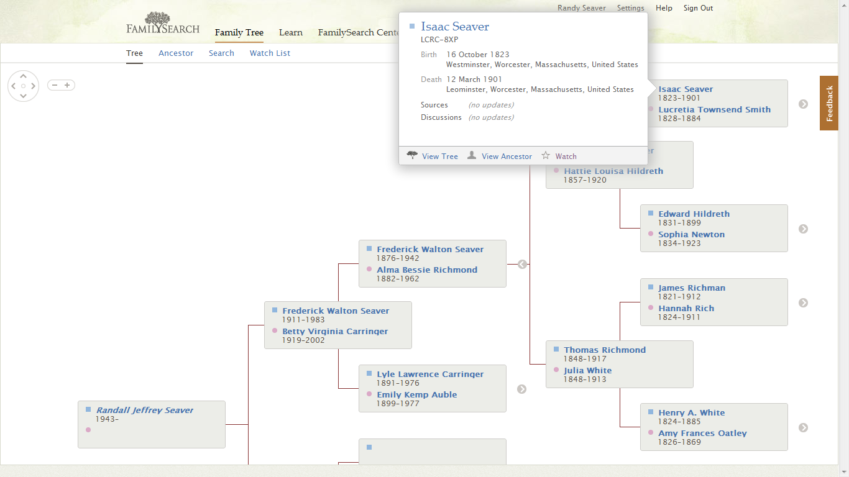Click the pan up arrow
849x477 pixels.
click(x=23, y=75)
